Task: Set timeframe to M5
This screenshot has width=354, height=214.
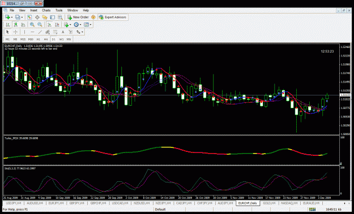Action: (15, 40)
